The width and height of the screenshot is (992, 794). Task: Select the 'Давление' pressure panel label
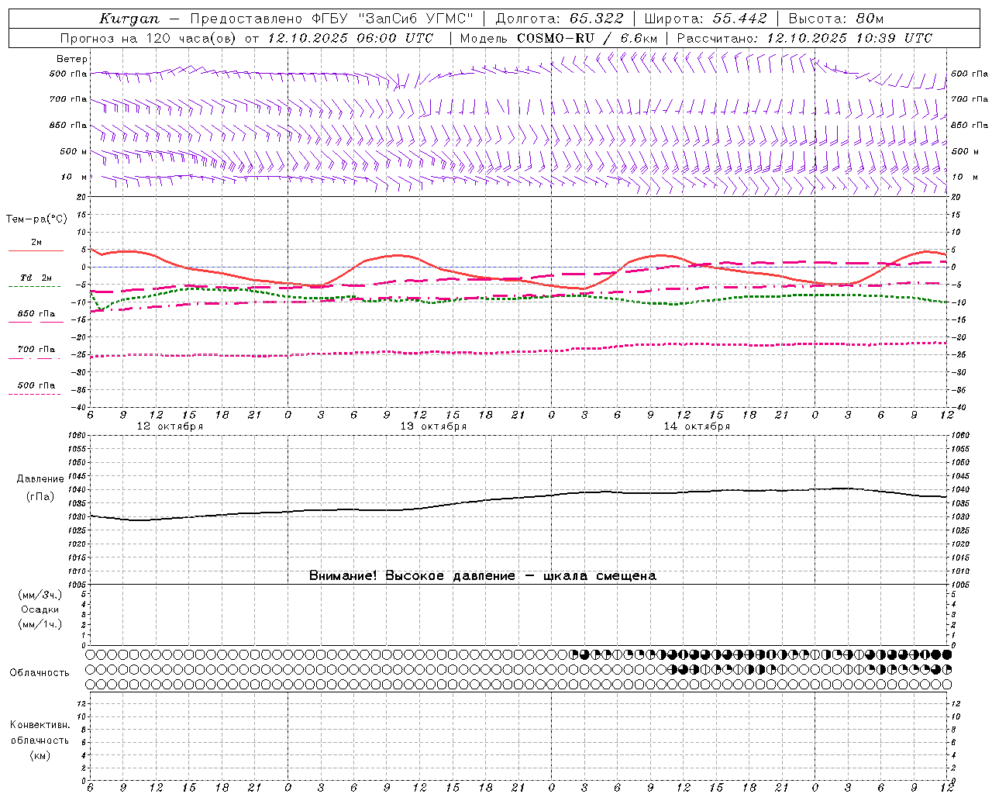click(40, 479)
